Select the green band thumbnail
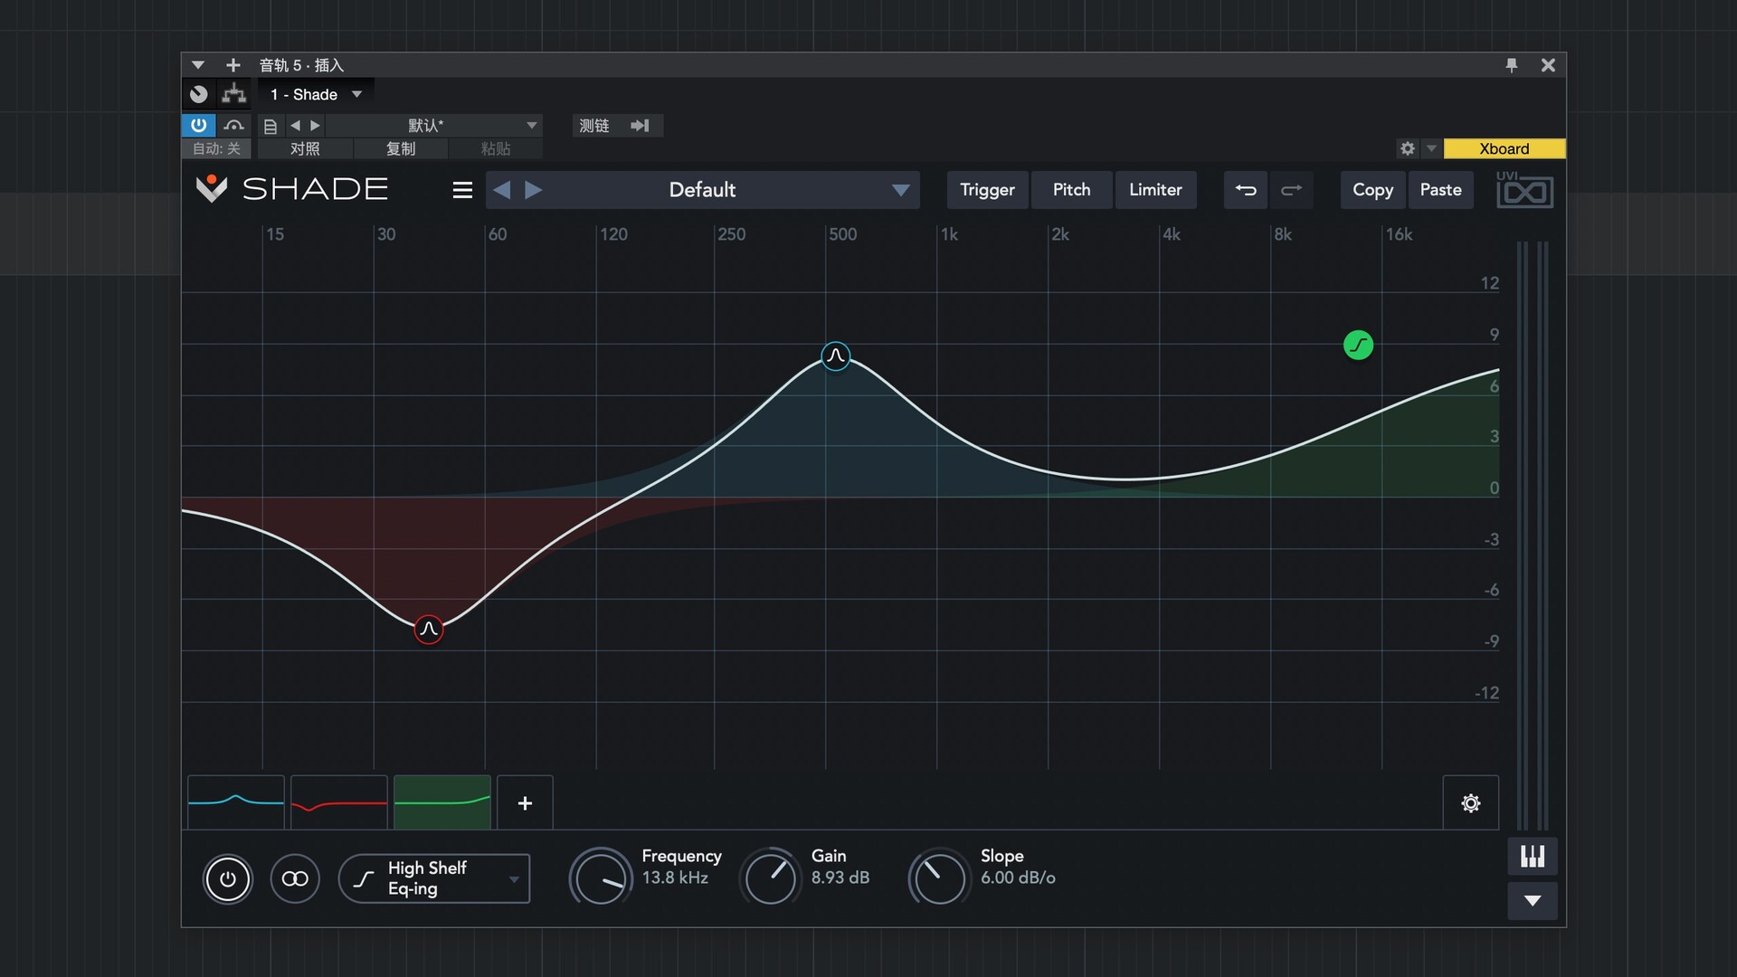Image resolution: width=1737 pixels, height=977 pixels. (x=442, y=802)
